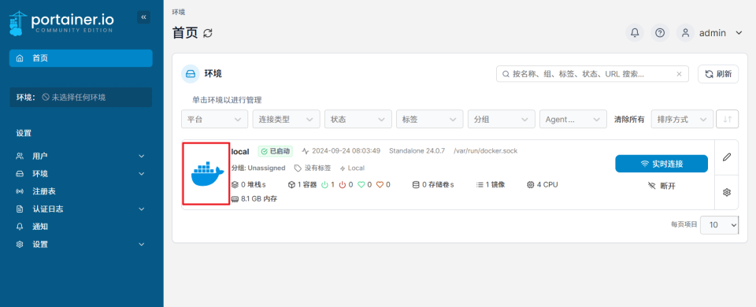Toggle the sort order arrows button
The width and height of the screenshot is (756, 307).
tap(727, 119)
